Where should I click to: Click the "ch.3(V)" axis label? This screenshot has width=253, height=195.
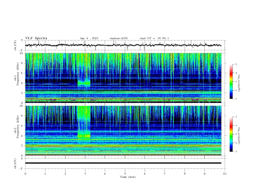15,163
